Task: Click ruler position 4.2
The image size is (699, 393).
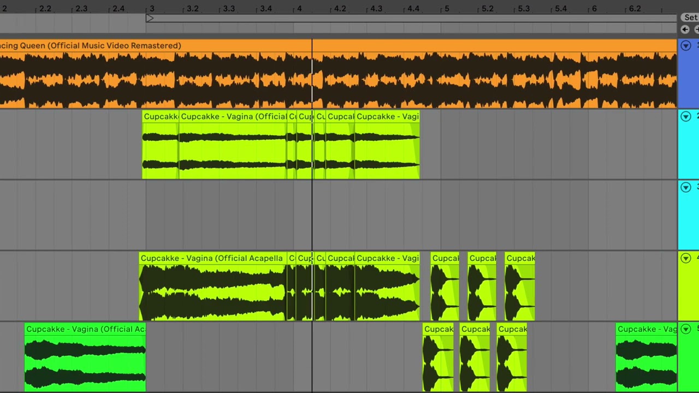Action: click(x=340, y=9)
